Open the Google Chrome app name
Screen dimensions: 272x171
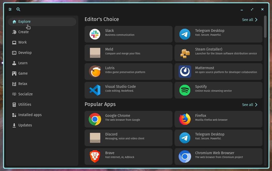118,116
